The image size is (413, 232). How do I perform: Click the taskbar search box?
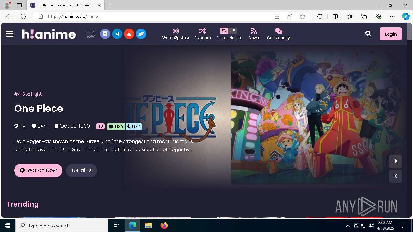coord(62,226)
